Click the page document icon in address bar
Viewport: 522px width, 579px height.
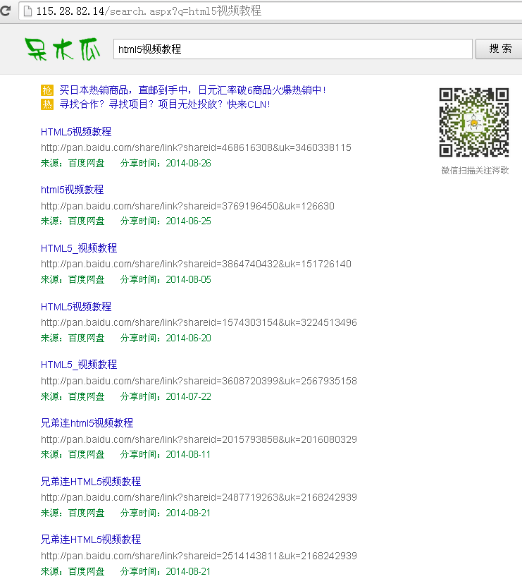pos(27,11)
